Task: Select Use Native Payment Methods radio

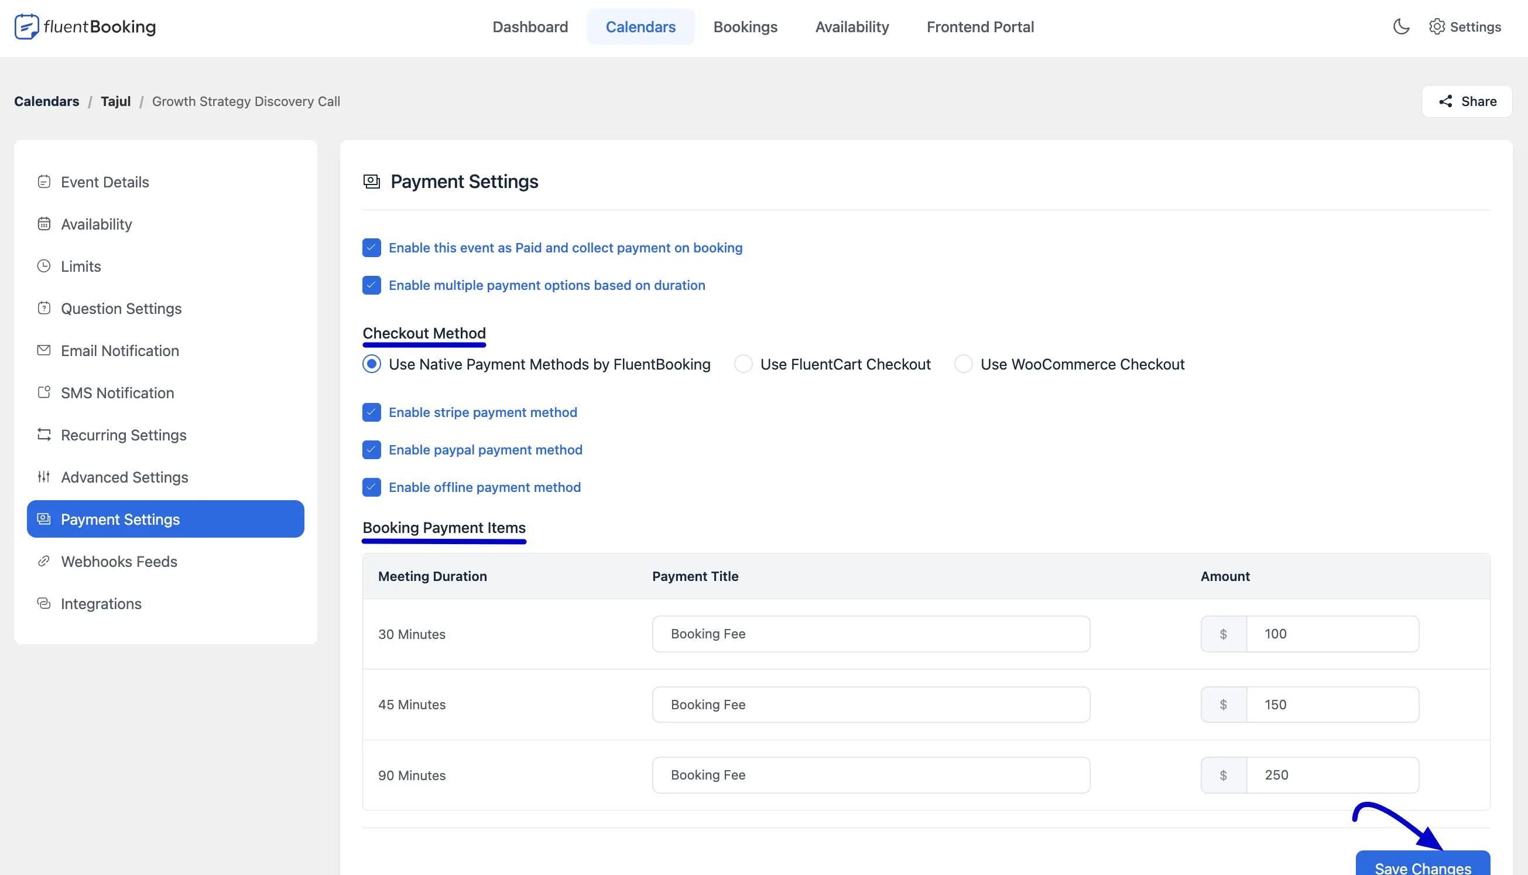Action: click(372, 364)
